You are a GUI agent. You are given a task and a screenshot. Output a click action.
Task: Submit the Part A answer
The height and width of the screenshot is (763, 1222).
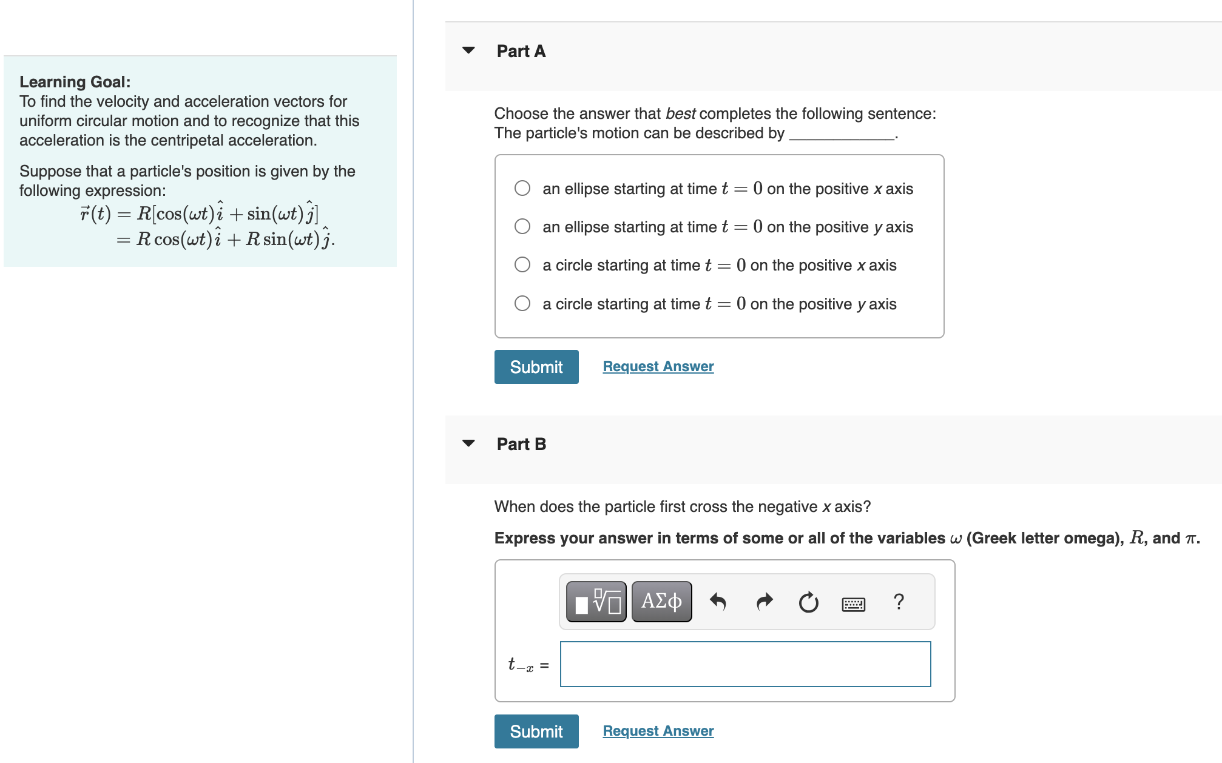pyautogui.click(x=536, y=366)
